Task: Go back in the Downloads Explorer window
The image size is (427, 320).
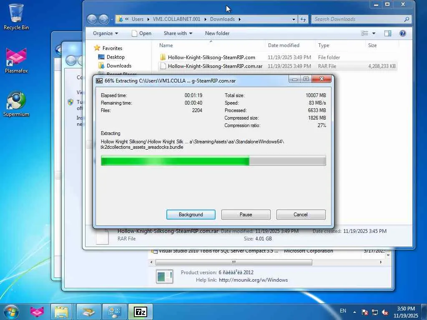Action: pyautogui.click(x=92, y=19)
